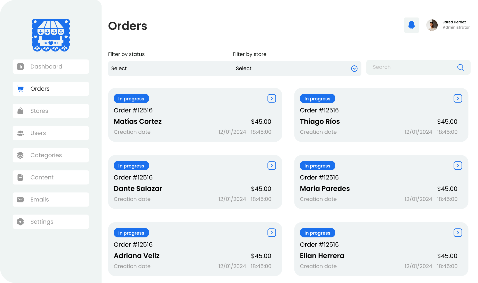Image resolution: width=478 pixels, height=283 pixels.
Task: Expand the 'Filter by store' chevron
Action: click(x=354, y=68)
